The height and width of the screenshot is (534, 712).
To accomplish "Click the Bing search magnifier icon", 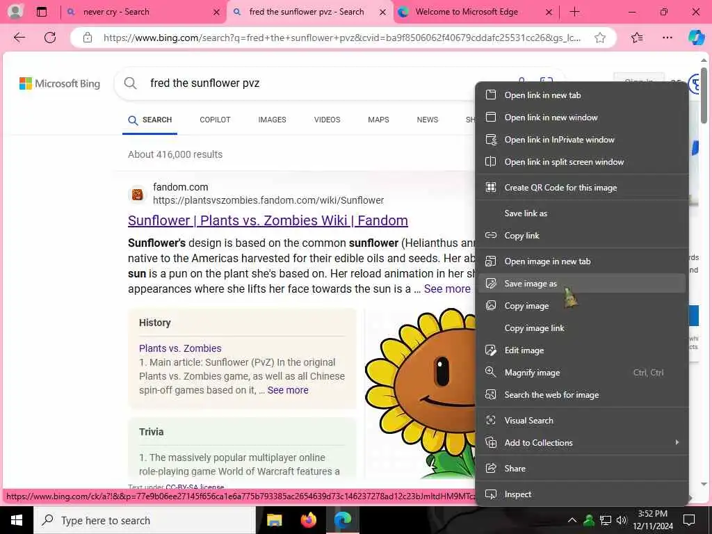I will coord(130,83).
